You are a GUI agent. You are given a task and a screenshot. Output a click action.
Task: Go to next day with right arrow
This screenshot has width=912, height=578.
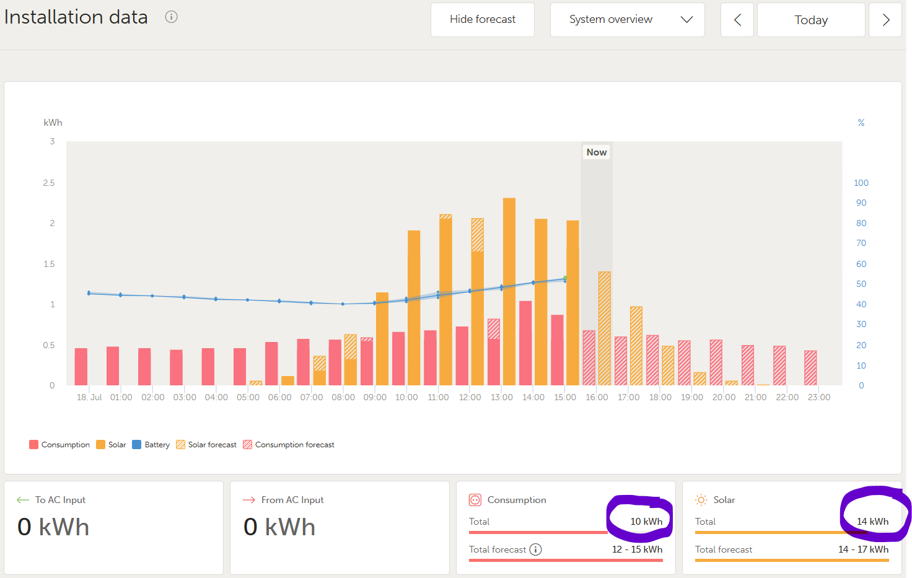pos(885,20)
